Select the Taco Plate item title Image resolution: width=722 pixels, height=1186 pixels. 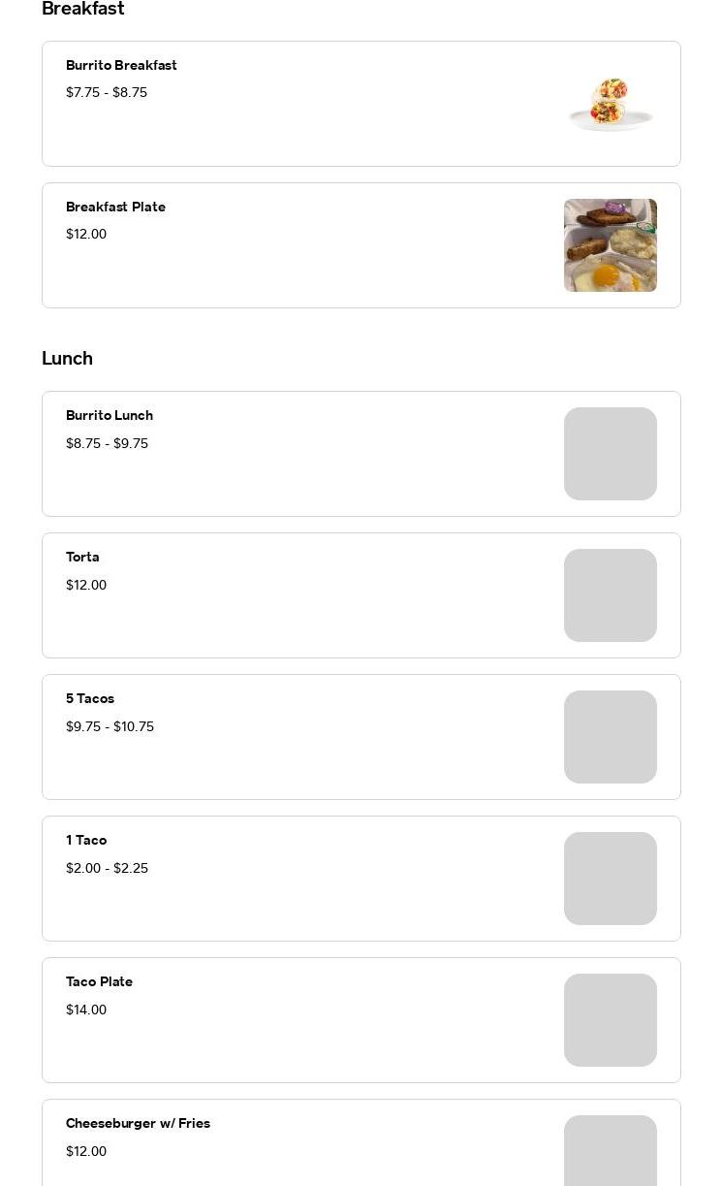tap(99, 982)
